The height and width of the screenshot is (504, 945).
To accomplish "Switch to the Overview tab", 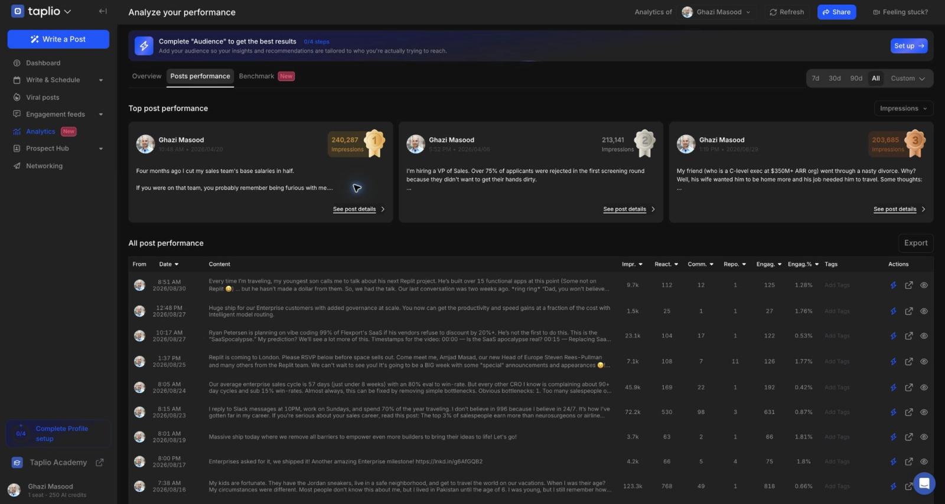I will pyautogui.click(x=146, y=76).
